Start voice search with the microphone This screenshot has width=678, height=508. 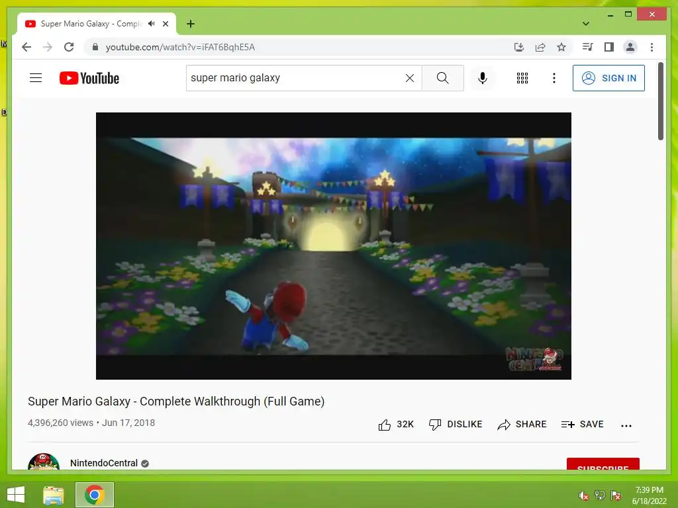(x=483, y=78)
